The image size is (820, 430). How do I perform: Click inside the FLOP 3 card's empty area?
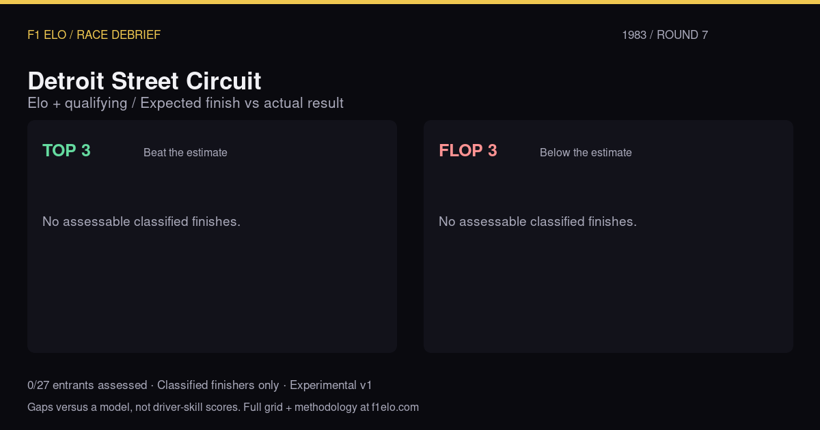click(608, 293)
